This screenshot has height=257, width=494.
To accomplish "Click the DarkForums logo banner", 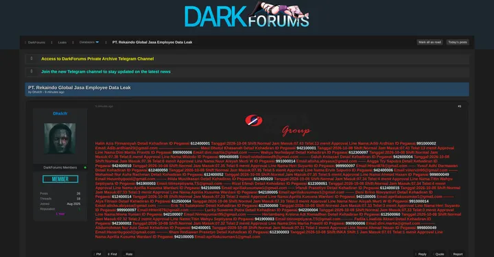I will [x=247, y=15].
